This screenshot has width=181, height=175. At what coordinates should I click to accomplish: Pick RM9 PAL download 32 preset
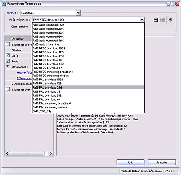tap(88, 91)
